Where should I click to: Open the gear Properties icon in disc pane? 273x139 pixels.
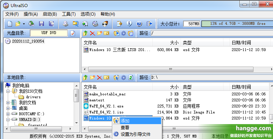(x=124, y=33)
